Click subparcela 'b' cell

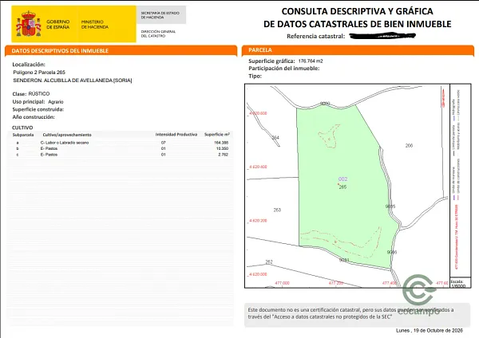18,148
